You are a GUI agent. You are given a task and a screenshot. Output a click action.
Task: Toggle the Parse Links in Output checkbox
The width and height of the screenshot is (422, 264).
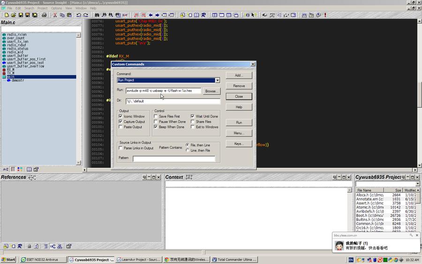(121, 148)
